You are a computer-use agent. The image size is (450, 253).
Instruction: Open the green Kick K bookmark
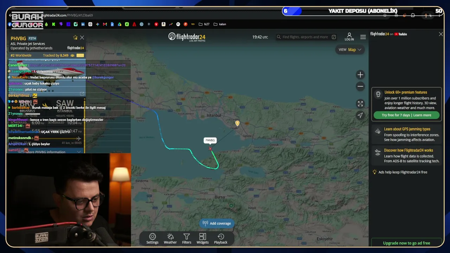pyautogui.click(x=53, y=24)
